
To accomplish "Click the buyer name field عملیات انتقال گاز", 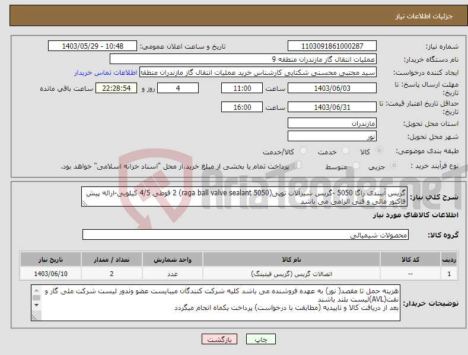I will pos(243,59).
